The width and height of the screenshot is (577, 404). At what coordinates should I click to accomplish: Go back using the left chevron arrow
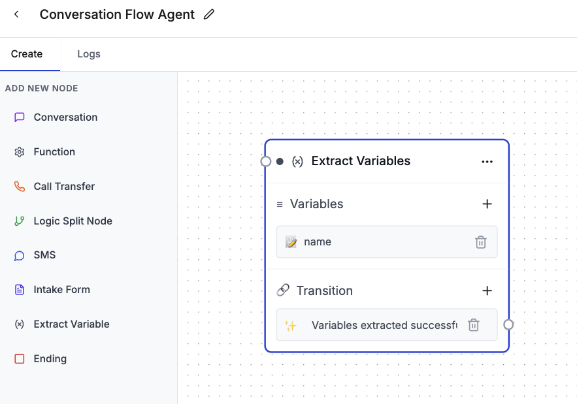(x=16, y=14)
